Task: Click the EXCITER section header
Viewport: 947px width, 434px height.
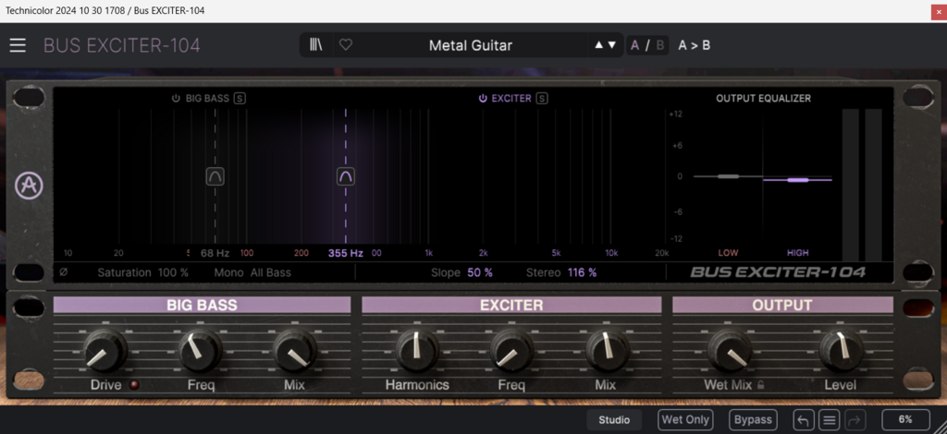Action: (x=511, y=305)
